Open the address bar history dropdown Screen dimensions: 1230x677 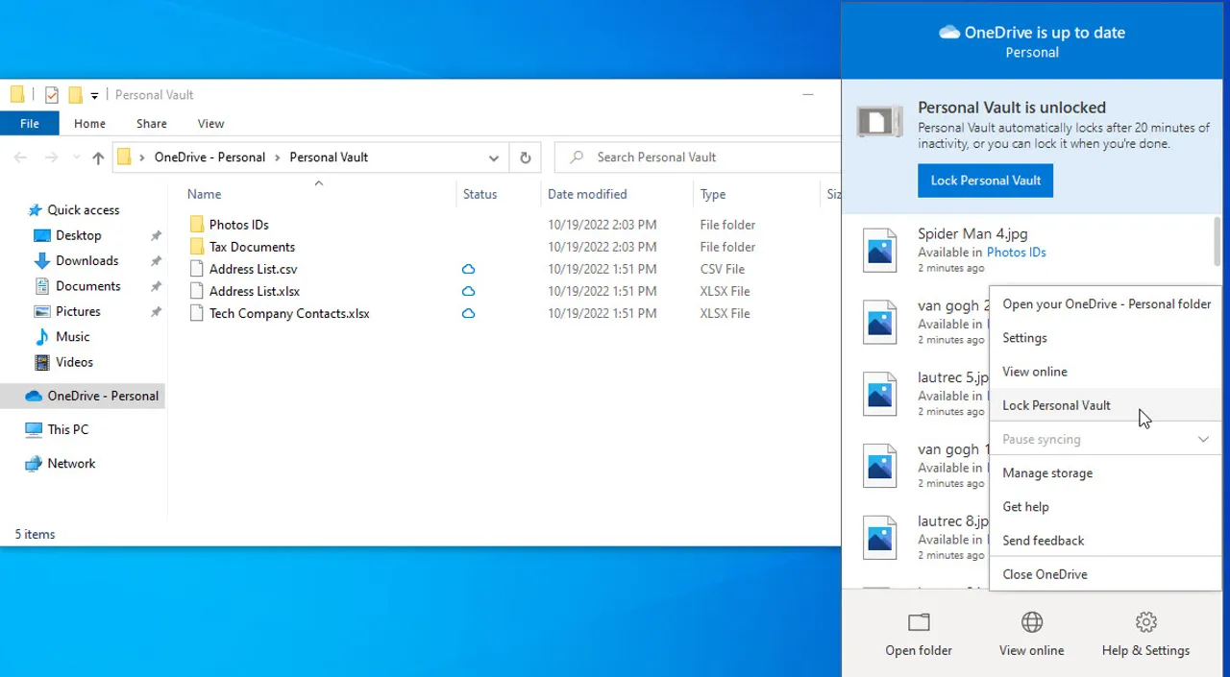(x=493, y=157)
